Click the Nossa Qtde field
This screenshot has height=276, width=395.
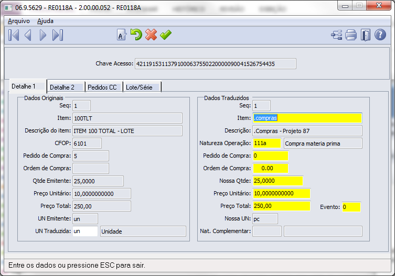click(x=278, y=181)
